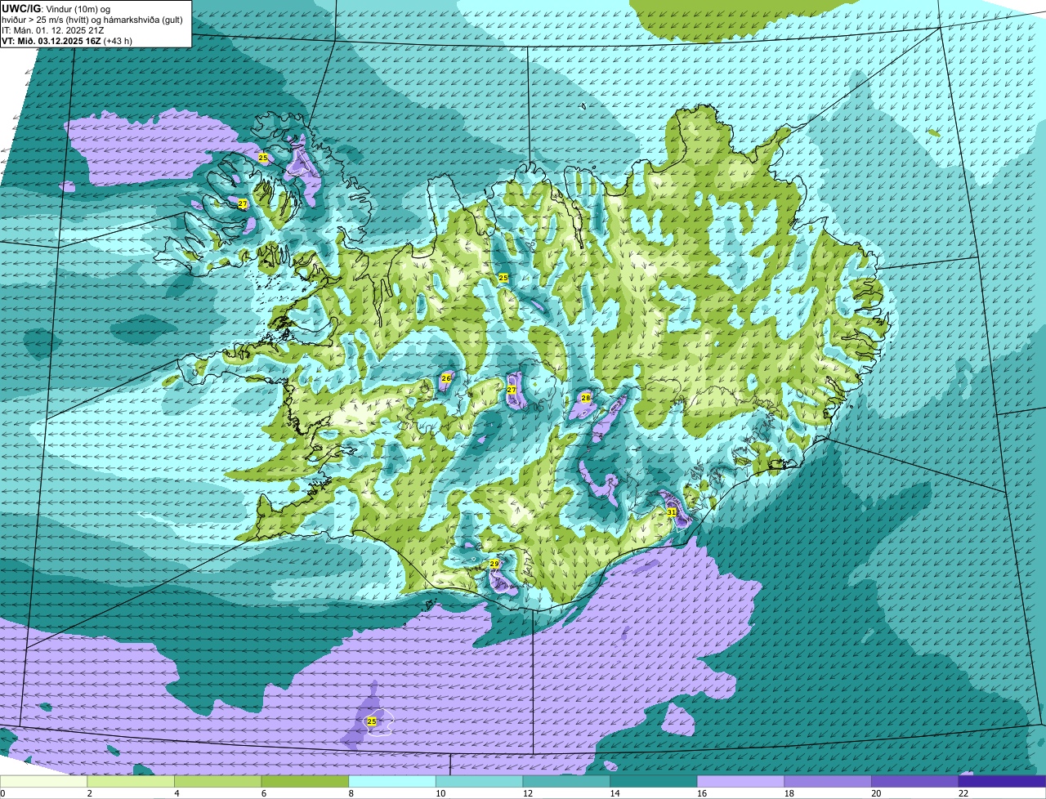Select the 4–6 m/s light green swatch
Viewport: 1046px width, 799px height.
point(218,781)
